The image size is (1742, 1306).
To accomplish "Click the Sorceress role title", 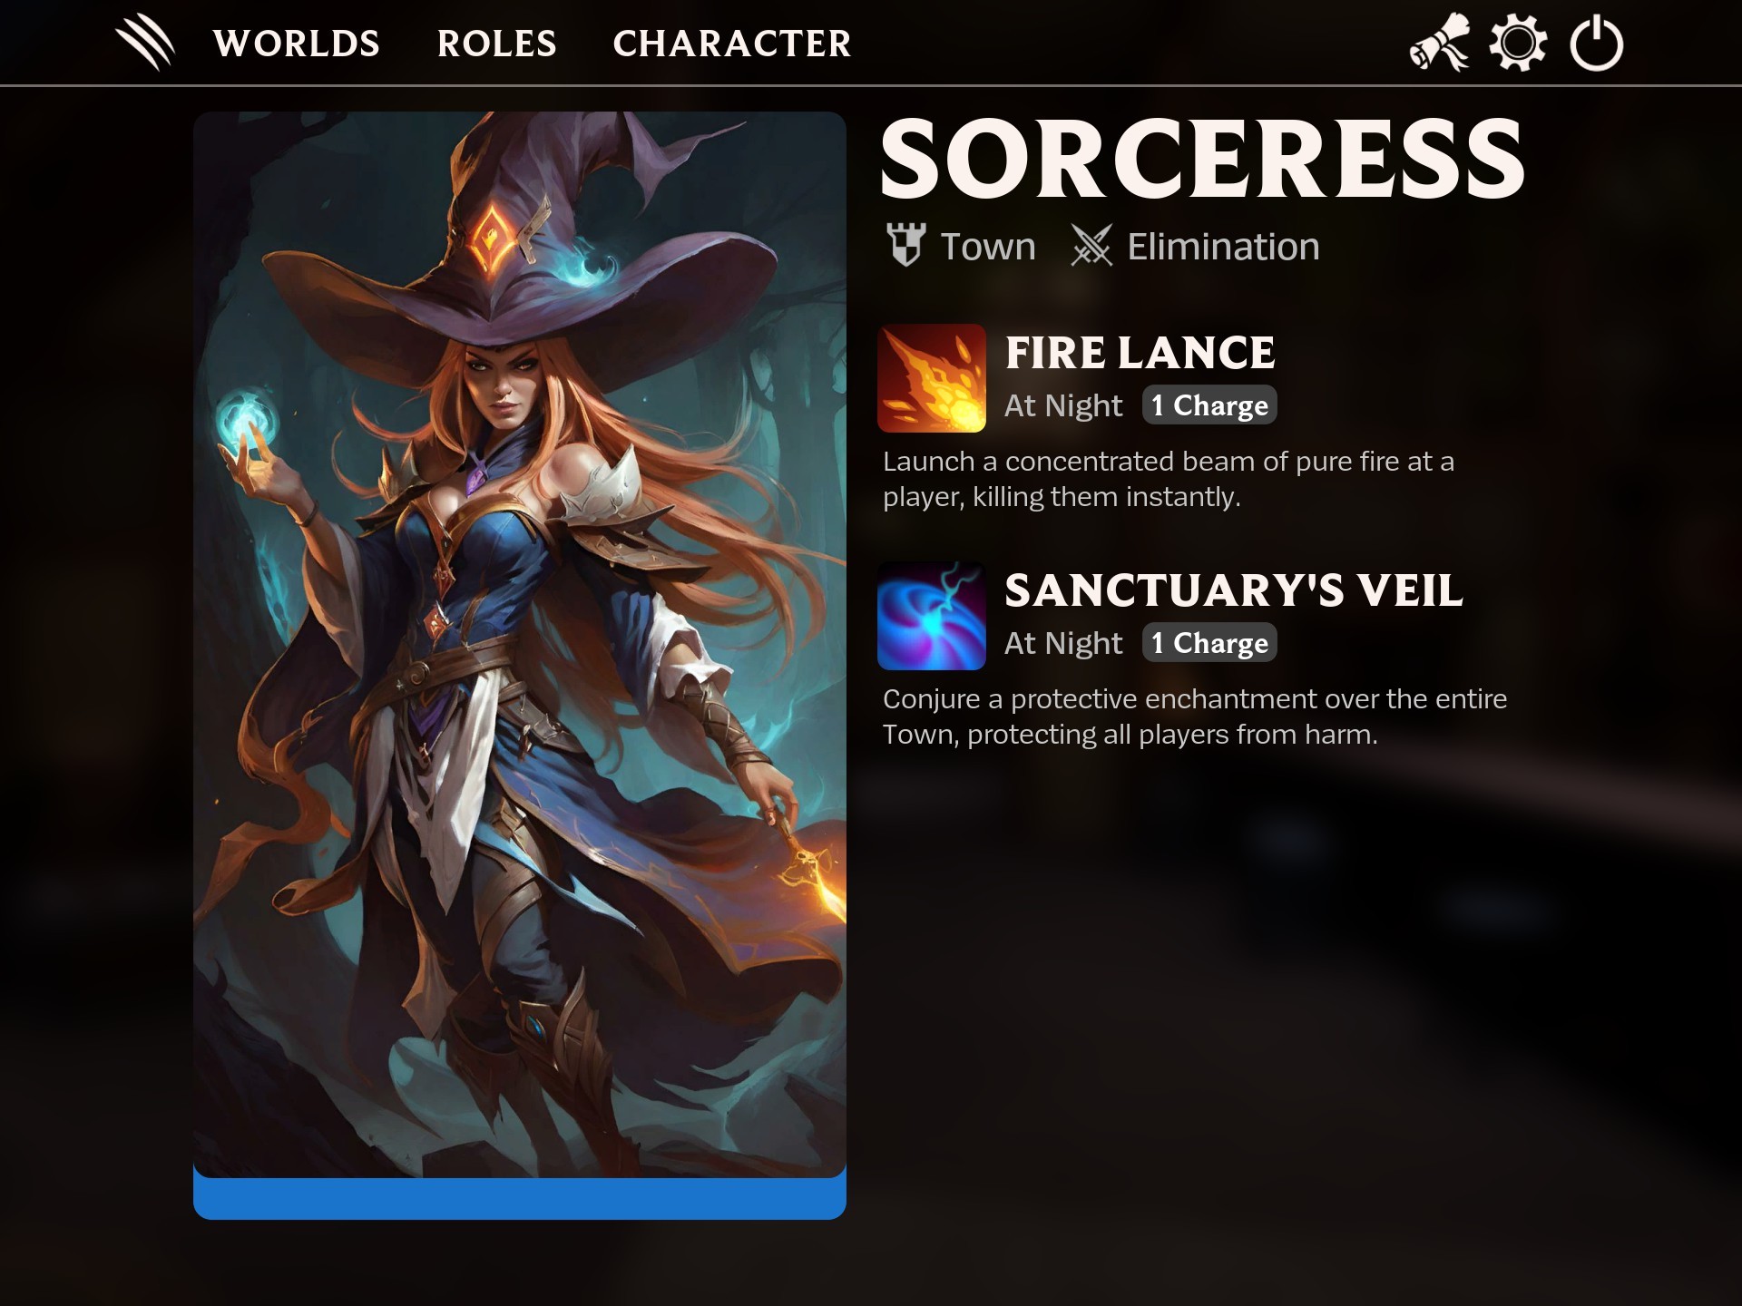I will pos(1203,160).
